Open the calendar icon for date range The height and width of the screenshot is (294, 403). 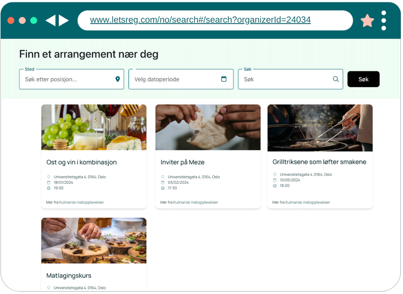click(x=224, y=79)
